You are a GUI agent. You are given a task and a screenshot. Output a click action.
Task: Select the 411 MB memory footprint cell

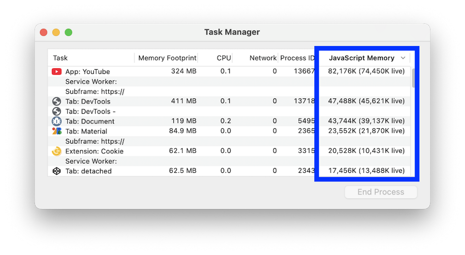pos(184,102)
